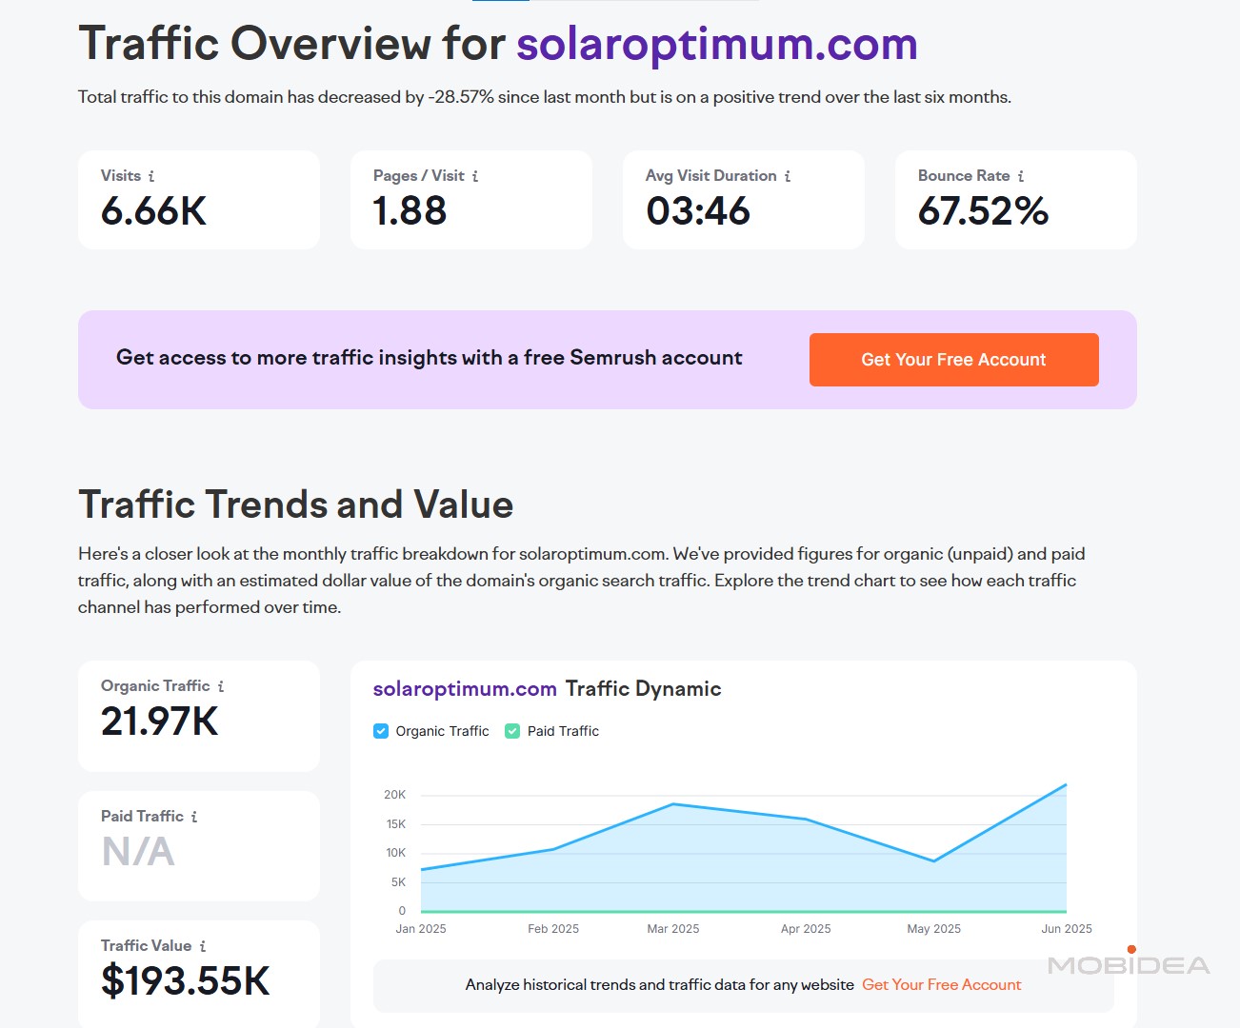Screen dimensions: 1240x1028
Task: Open the Paid Traffic info icon
Action: (x=194, y=817)
